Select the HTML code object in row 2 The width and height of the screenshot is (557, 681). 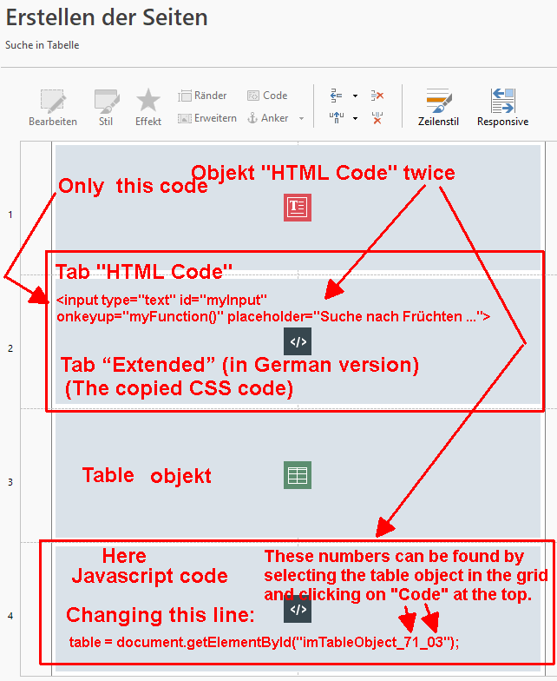(x=298, y=341)
